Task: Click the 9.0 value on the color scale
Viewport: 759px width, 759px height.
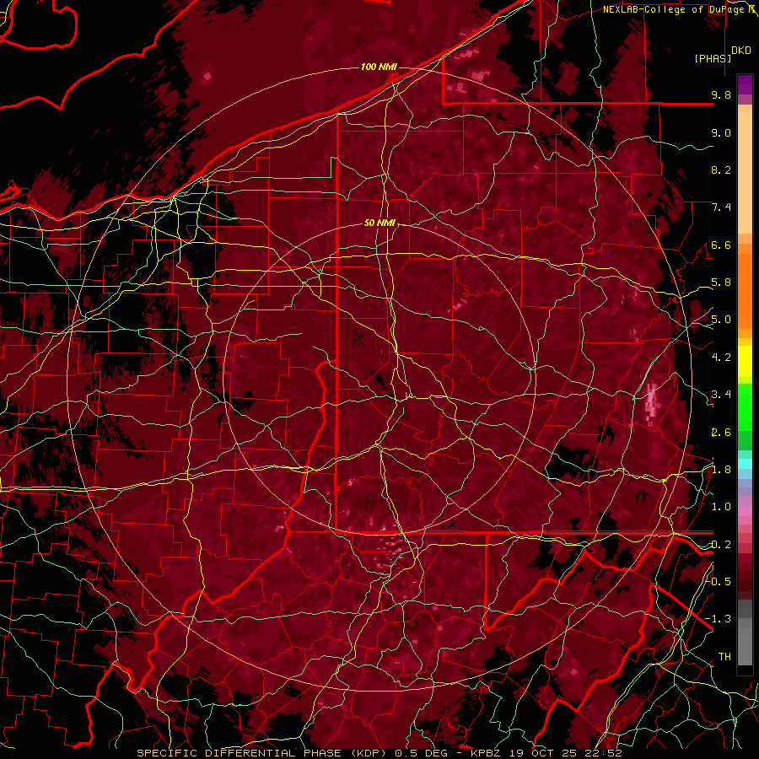Action: click(721, 132)
